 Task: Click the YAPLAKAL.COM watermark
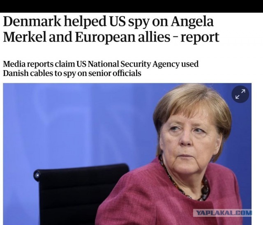(222, 213)
